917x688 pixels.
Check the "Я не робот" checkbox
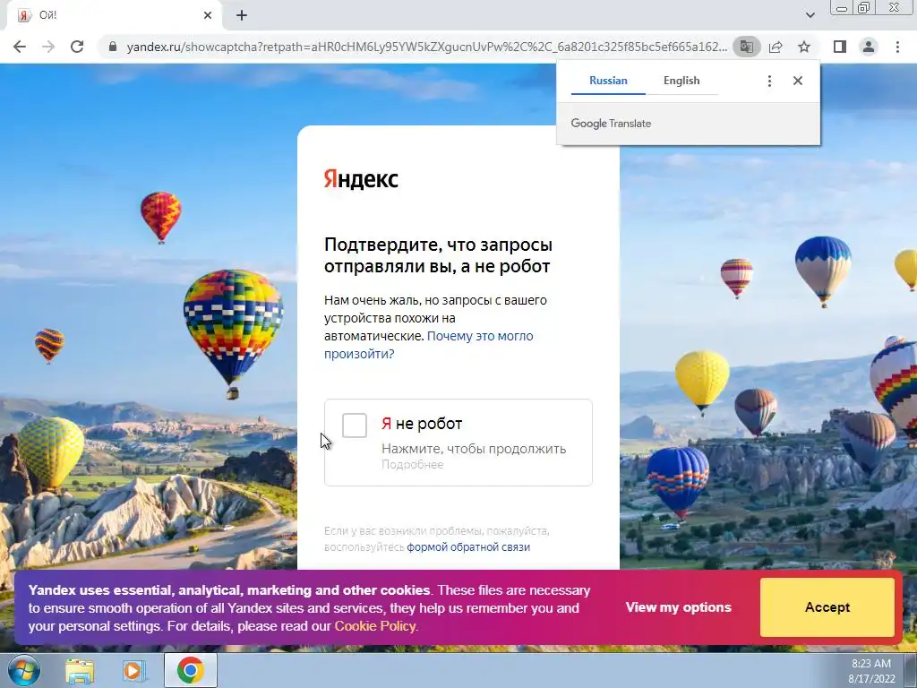355,426
